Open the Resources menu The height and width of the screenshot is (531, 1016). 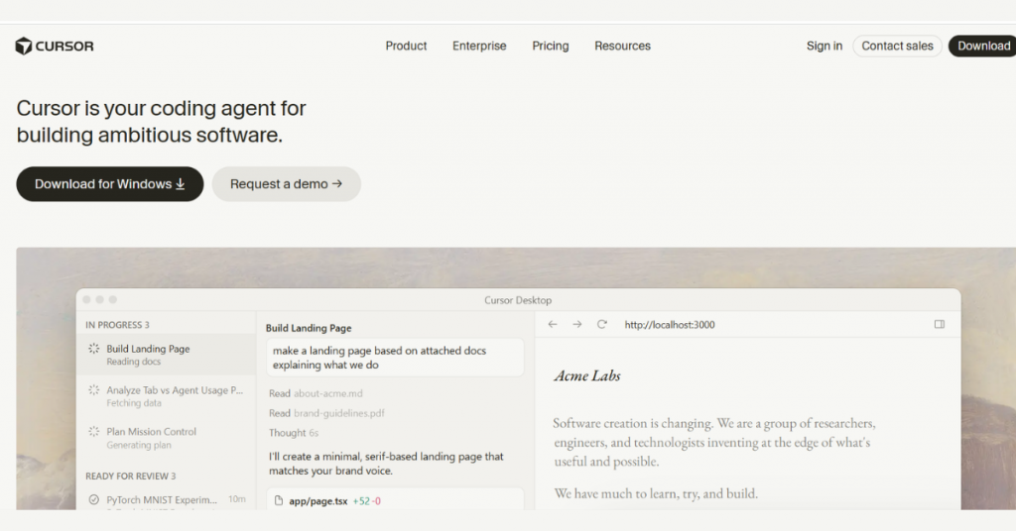[622, 46]
